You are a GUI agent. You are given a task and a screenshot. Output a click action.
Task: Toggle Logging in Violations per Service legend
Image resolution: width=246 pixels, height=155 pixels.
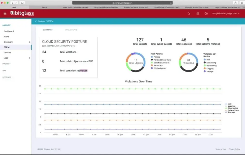pos(209,68)
